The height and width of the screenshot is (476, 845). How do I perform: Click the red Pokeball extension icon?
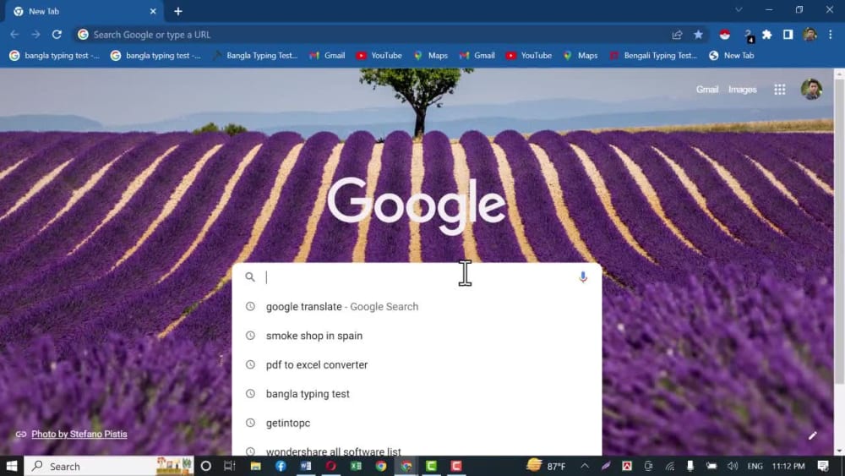725,35
